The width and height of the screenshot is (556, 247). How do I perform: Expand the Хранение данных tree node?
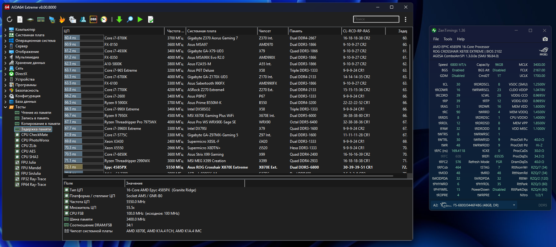click(x=5, y=63)
